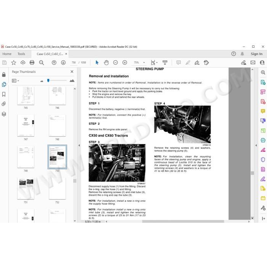Activate the hand pan tool
Screen dimensions: 267x267
point(106,63)
